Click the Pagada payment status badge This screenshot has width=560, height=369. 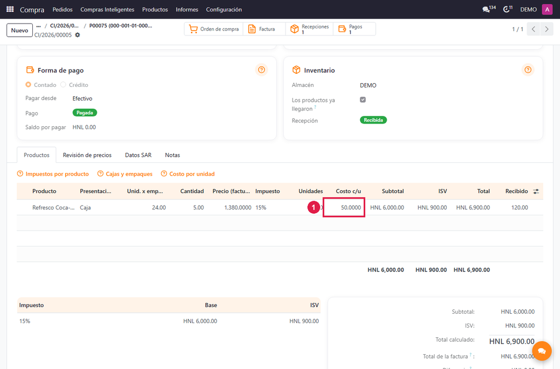point(85,113)
